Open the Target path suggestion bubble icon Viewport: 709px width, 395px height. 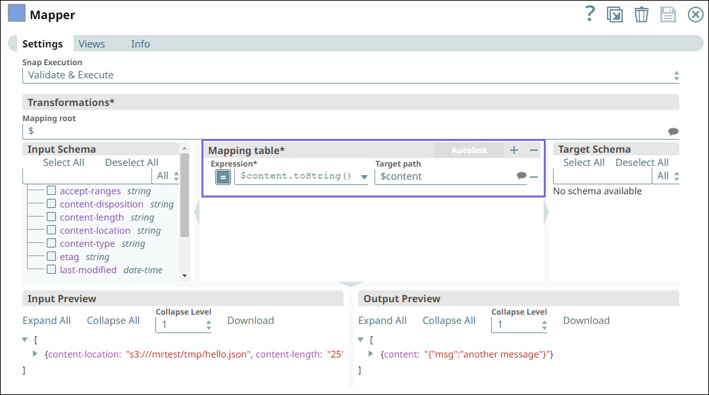pos(521,176)
